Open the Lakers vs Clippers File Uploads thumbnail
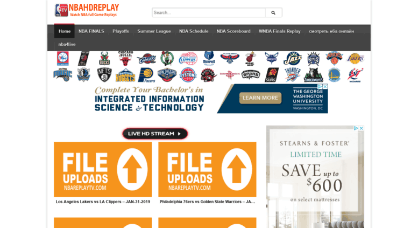The width and height of the screenshot is (418, 228). tap(103, 169)
